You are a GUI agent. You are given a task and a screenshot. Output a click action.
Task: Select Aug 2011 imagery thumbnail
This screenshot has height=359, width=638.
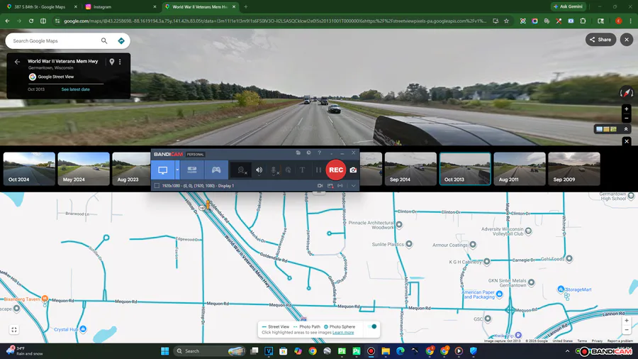pyautogui.click(x=520, y=169)
